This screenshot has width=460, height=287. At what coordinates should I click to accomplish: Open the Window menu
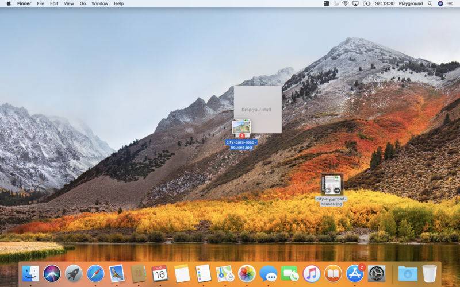[99, 3]
